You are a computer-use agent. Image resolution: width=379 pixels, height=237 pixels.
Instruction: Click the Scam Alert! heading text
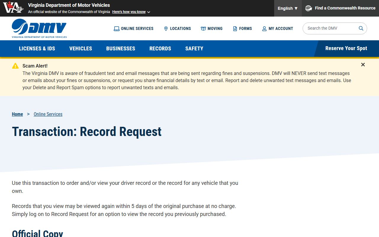click(35, 66)
